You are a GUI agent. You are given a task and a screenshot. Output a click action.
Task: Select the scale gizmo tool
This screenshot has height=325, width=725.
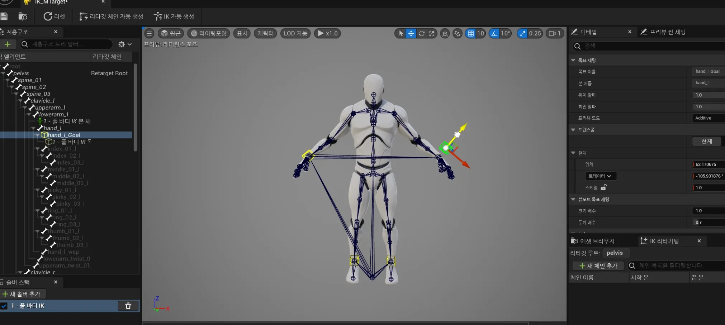click(x=432, y=33)
